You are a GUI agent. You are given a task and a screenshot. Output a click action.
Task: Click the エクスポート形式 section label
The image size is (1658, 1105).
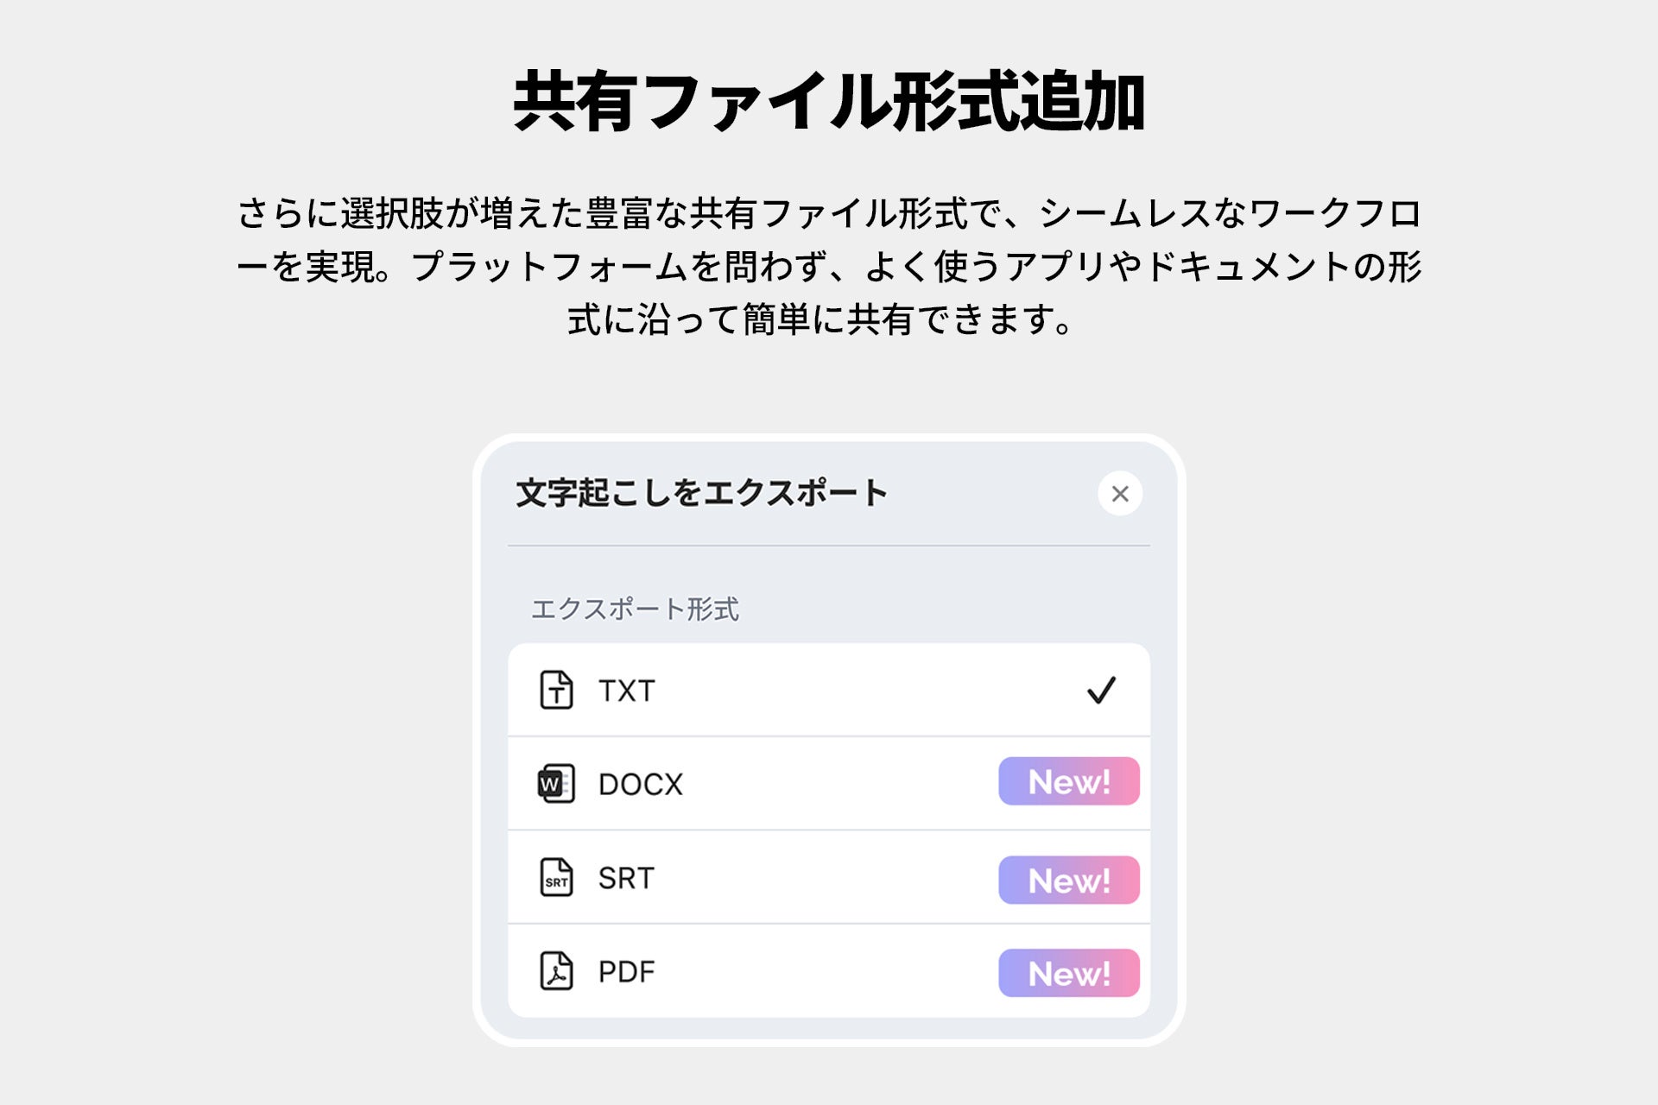pos(636,609)
